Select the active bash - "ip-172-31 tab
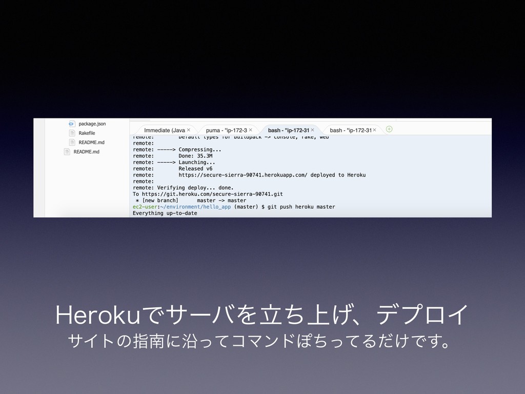 [288, 130]
